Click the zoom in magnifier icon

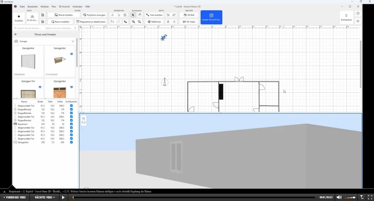134,22
